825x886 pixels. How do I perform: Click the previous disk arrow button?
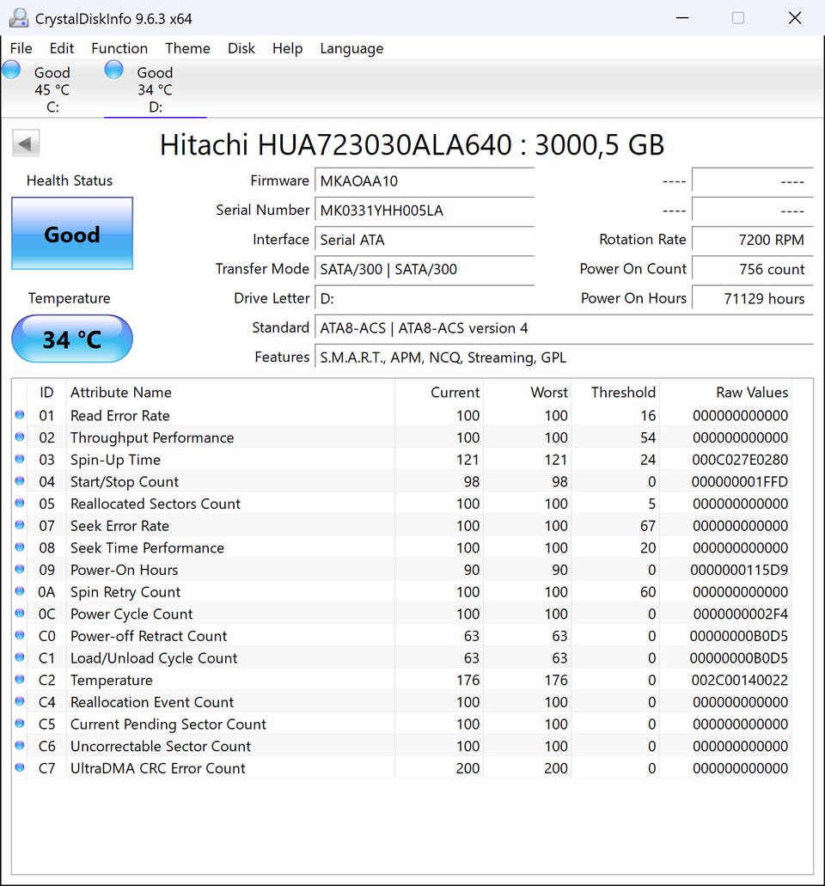(26, 144)
